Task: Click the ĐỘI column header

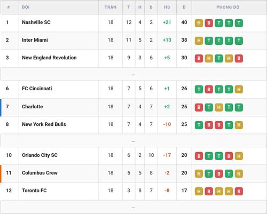Action: (x=26, y=7)
